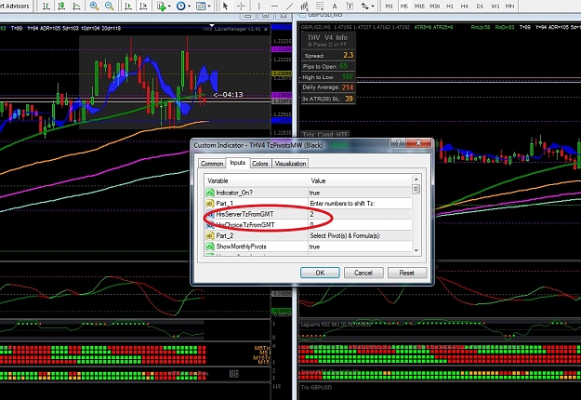Image resolution: width=581 pixels, height=400 pixels.
Task: Switch chart to bar chart mode
Action: tap(46, 6)
